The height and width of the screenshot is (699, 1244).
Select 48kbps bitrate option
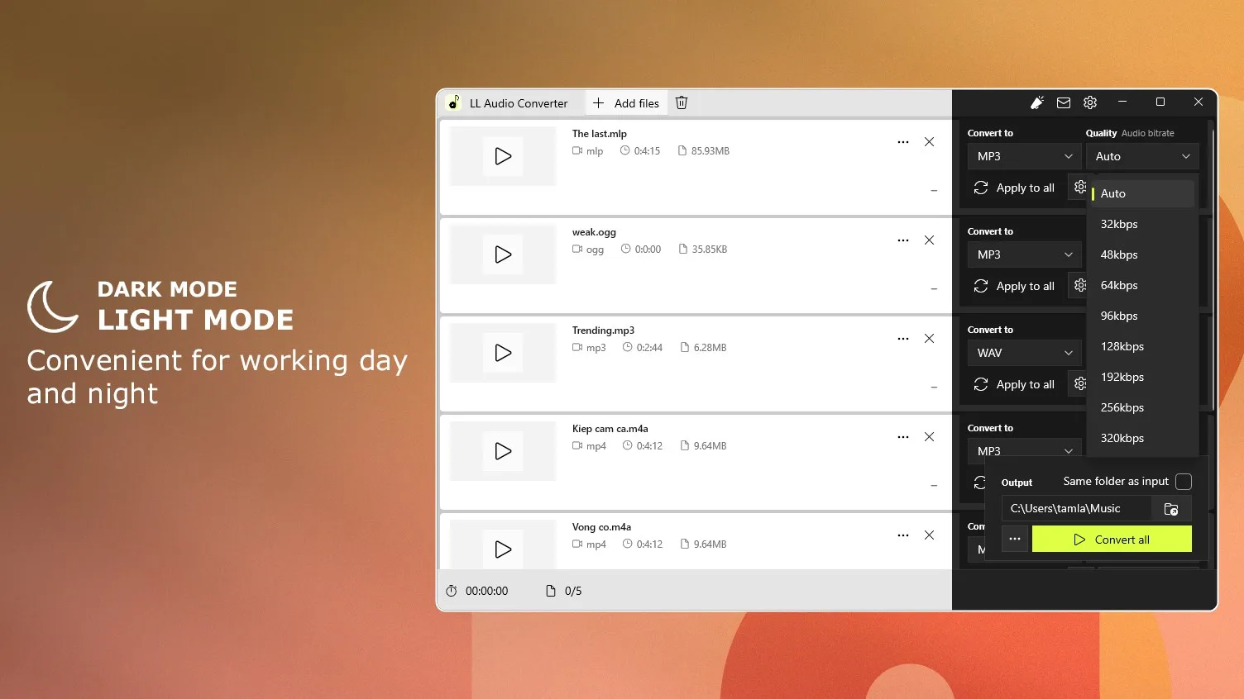pos(1142,254)
